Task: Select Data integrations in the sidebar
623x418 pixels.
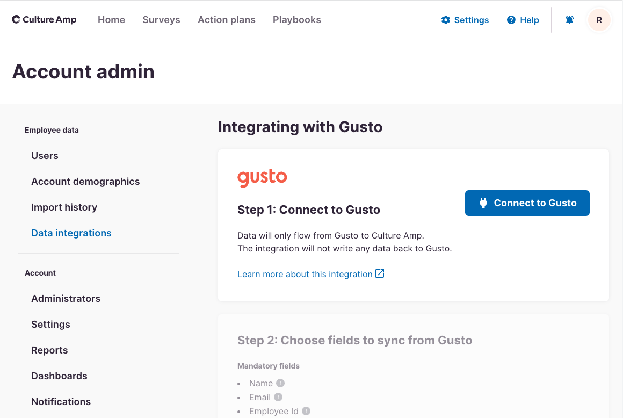Action: (x=71, y=233)
